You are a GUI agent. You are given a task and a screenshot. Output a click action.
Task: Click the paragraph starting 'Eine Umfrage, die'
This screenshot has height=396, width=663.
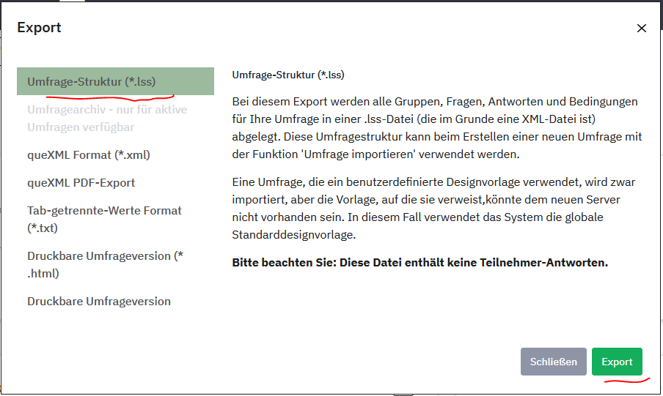tap(436, 206)
